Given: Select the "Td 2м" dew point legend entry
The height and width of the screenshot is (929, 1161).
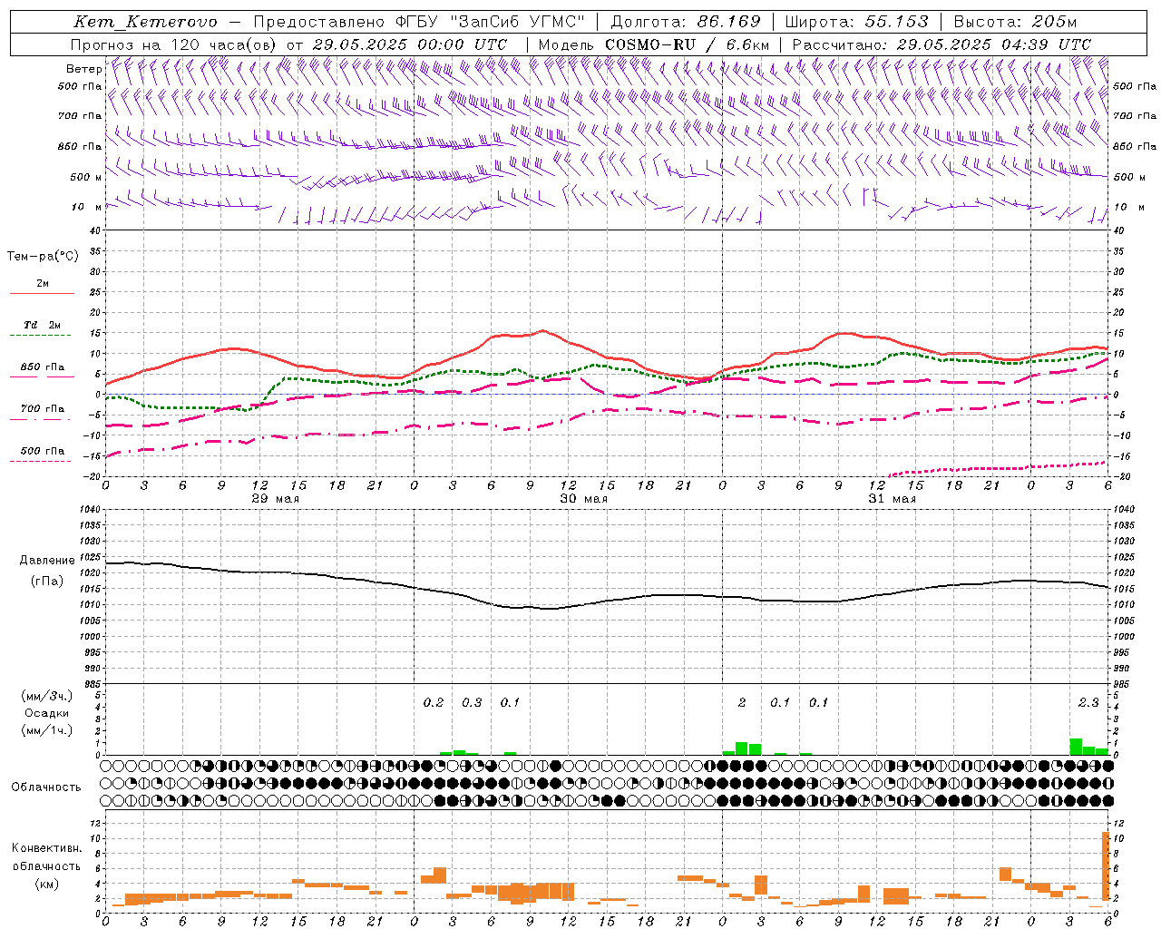Looking at the screenshot, I should [43, 325].
